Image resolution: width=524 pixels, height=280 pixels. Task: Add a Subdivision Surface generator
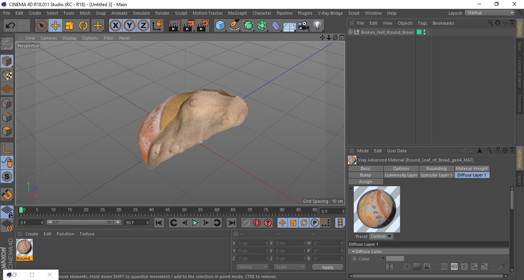(x=248, y=26)
